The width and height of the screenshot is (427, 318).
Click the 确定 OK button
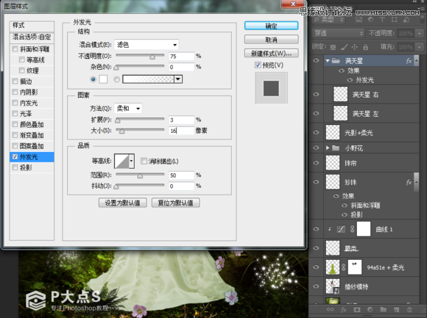point(271,26)
